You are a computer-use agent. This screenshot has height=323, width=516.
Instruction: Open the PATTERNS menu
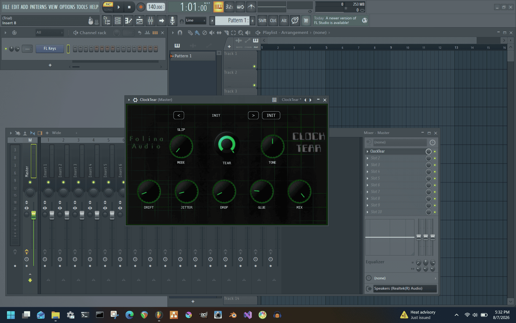[x=38, y=7]
